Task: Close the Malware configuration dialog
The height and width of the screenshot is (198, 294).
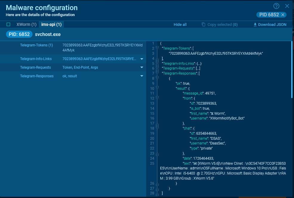Action: coord(287,6)
